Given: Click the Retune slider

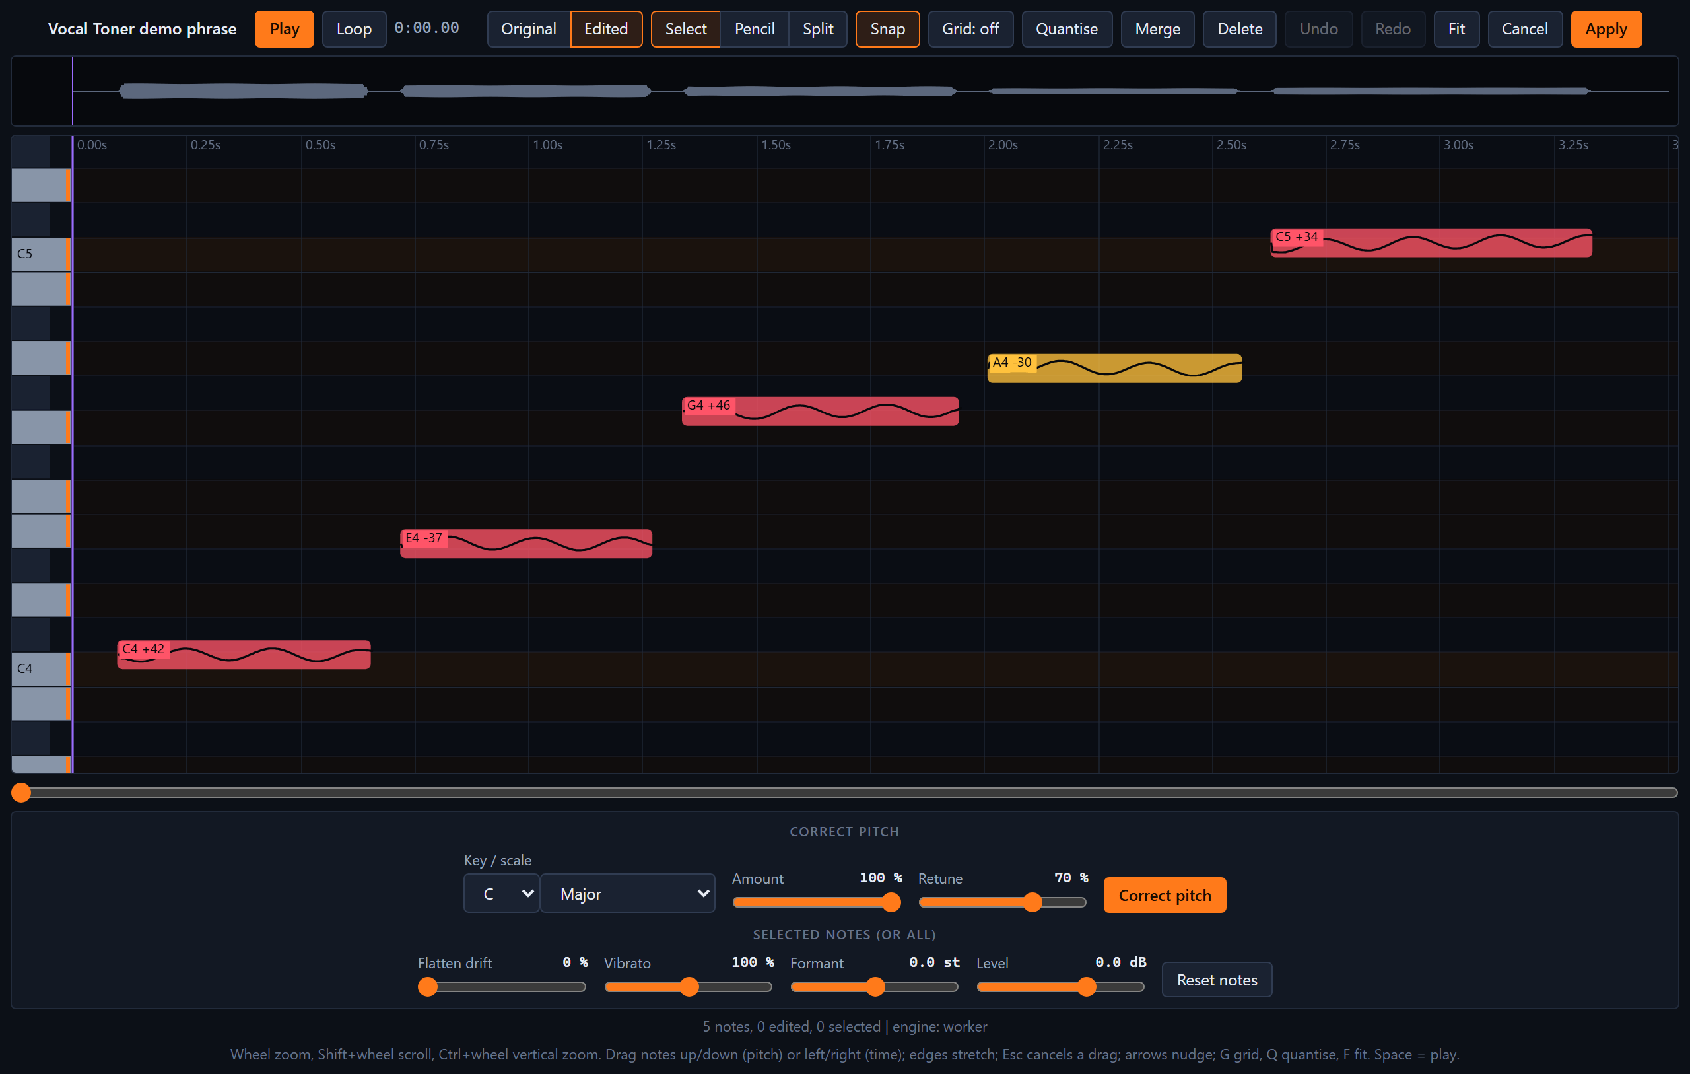Looking at the screenshot, I should [1002, 902].
